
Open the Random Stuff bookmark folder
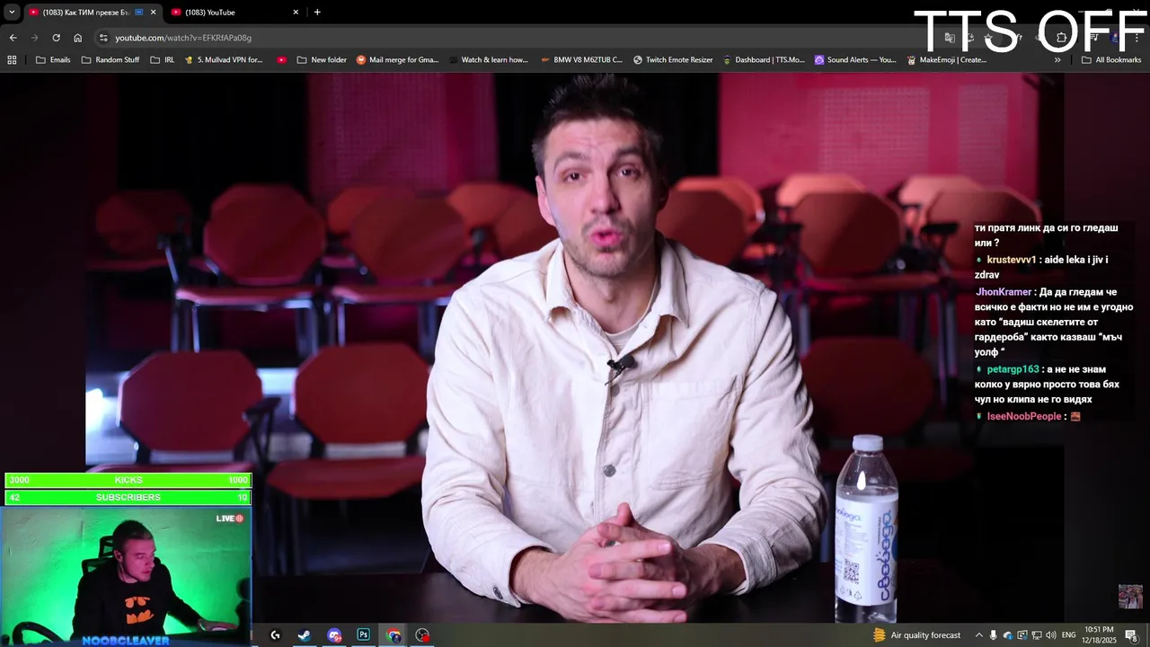click(x=111, y=60)
